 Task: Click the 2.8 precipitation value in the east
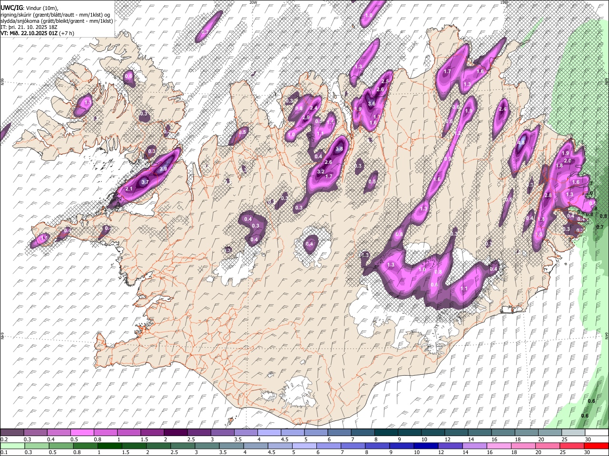548,195
